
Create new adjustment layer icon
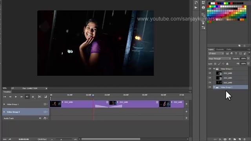230,139
